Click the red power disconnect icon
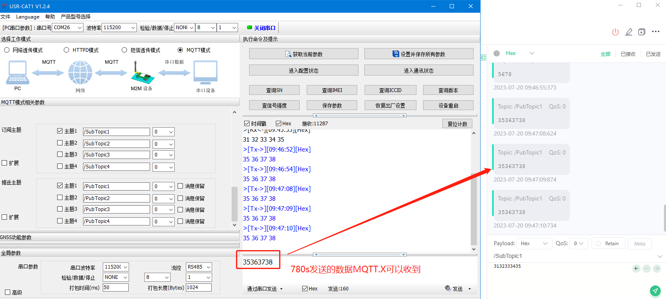 tap(615, 32)
